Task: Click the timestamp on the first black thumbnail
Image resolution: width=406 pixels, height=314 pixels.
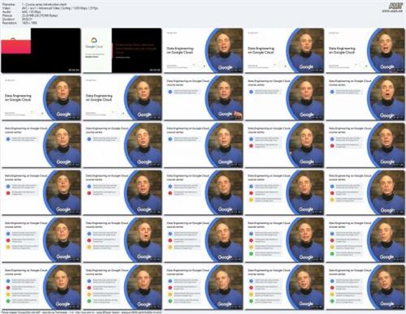Action: pos(74,70)
